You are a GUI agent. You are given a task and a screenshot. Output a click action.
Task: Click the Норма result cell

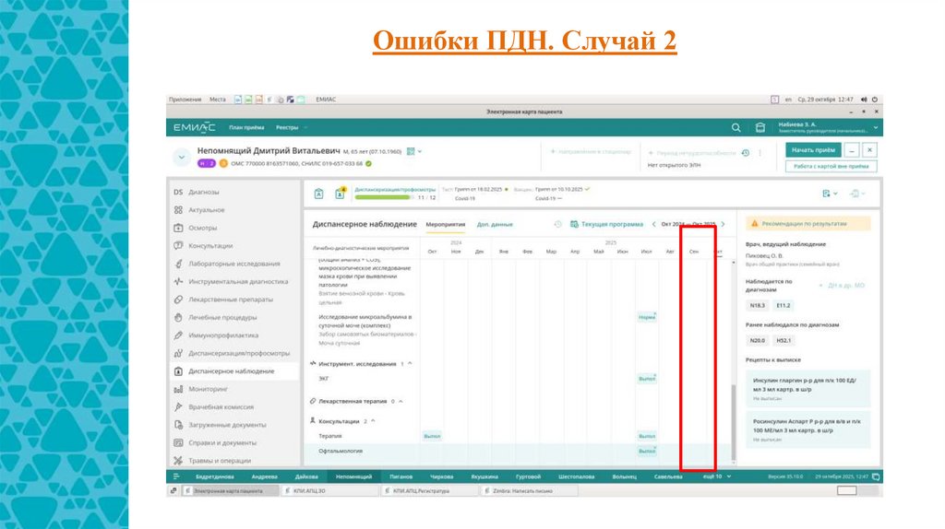(x=647, y=317)
